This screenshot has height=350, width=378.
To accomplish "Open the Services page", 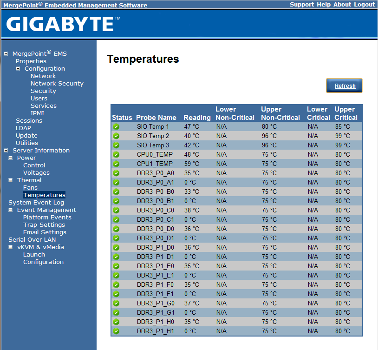I will [43, 106].
